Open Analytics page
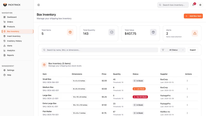The height and width of the screenshot is (116, 206). click(x=18, y=51)
